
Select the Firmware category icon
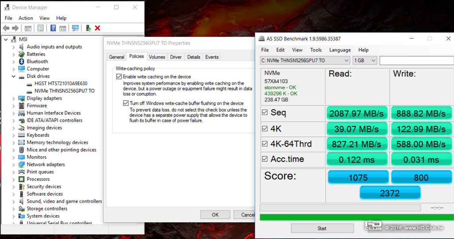point(21,106)
